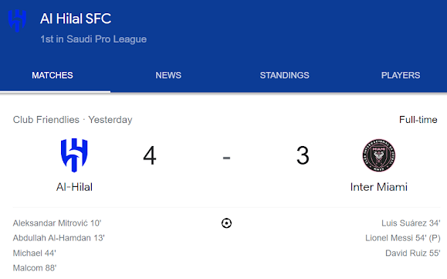The width and height of the screenshot is (447, 279).
Task: Select scorer Aleksandar Mitrović 10'
Action: pyautogui.click(x=57, y=223)
